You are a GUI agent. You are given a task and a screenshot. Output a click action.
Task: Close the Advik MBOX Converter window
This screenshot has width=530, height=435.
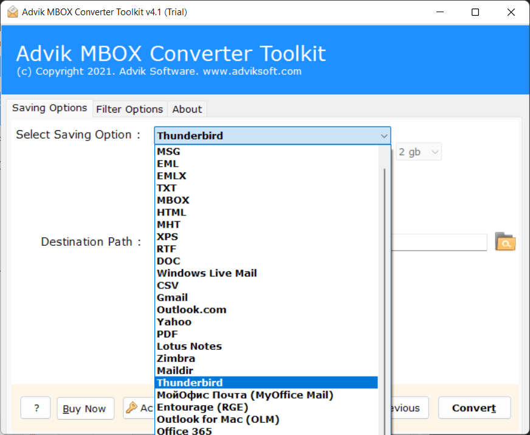(511, 12)
